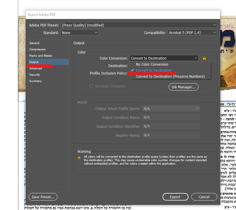
Task: Click the Output Condition Identifier field
Action: (x=171, y=126)
